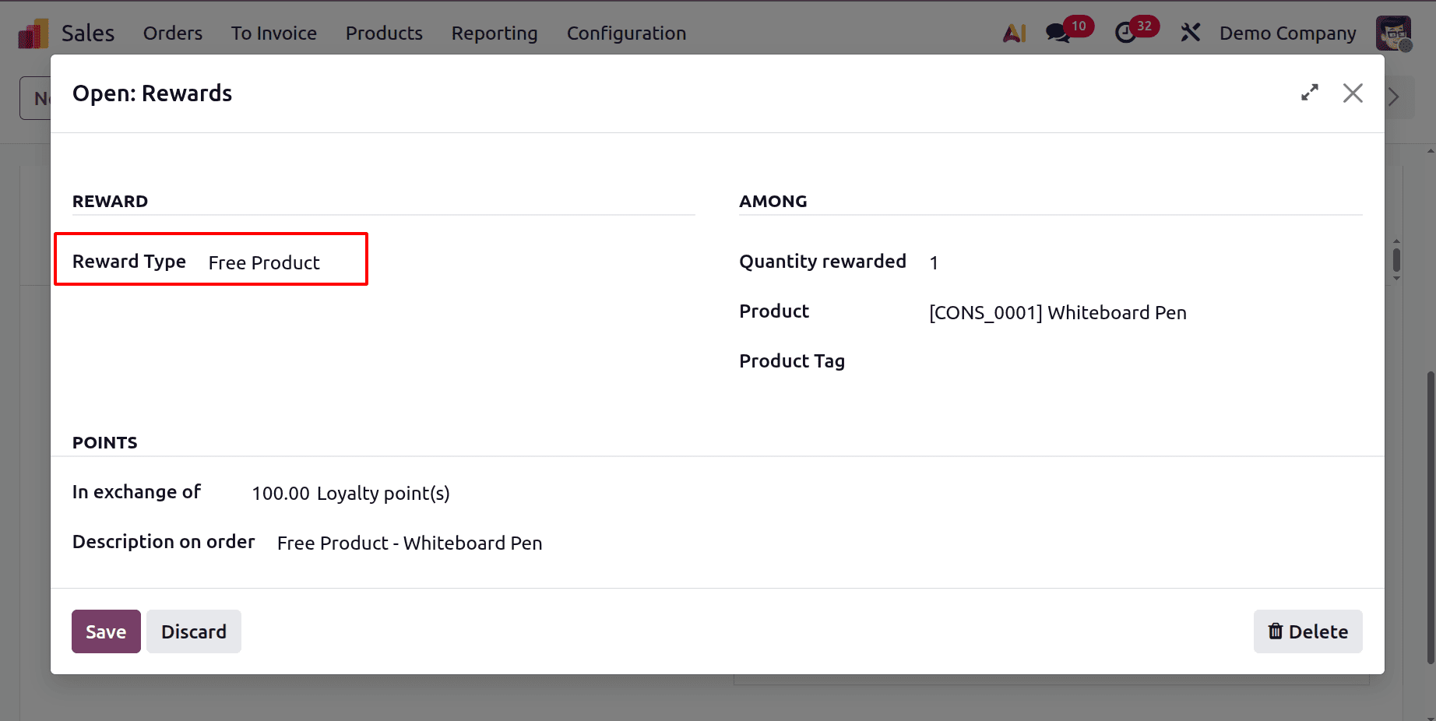The image size is (1436, 721).
Task: Click the next record chevron arrow
Action: pos(1394,97)
